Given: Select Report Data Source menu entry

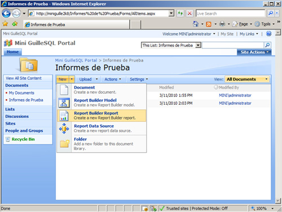Looking at the screenshot, I should pyautogui.click(x=102, y=129).
